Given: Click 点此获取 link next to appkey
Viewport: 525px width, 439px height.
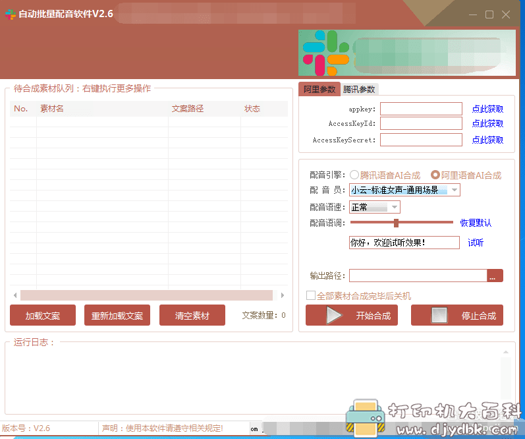Looking at the screenshot, I should coord(487,109).
